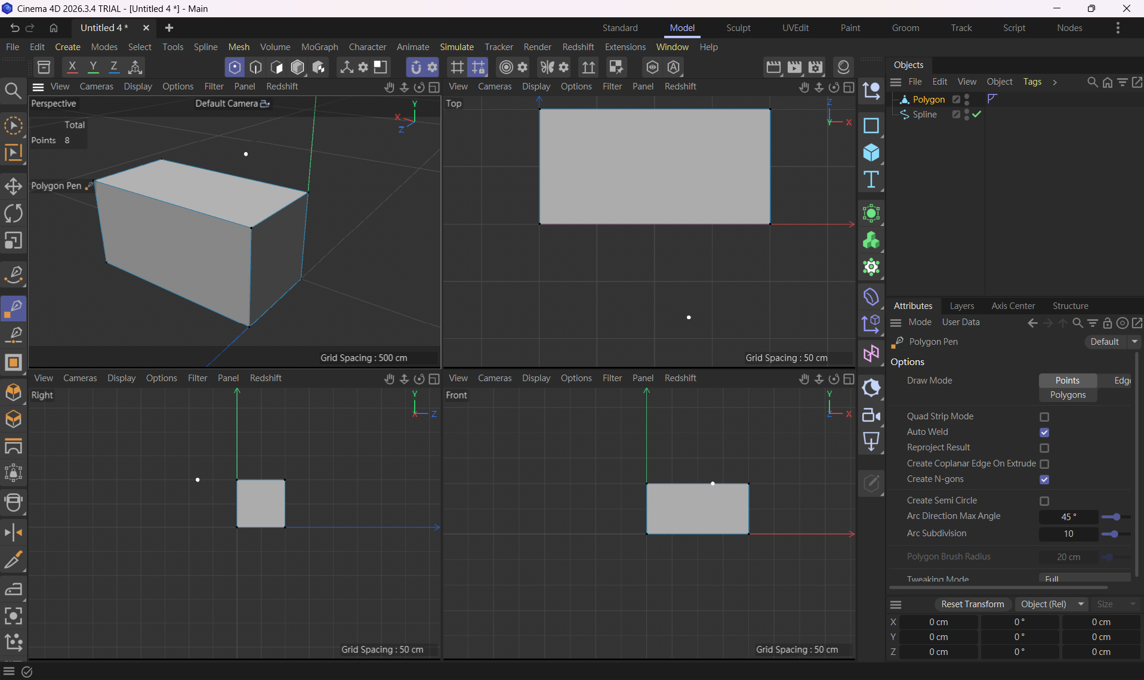Click the Z axis lock icon
This screenshot has height=680, width=1144.
[114, 67]
